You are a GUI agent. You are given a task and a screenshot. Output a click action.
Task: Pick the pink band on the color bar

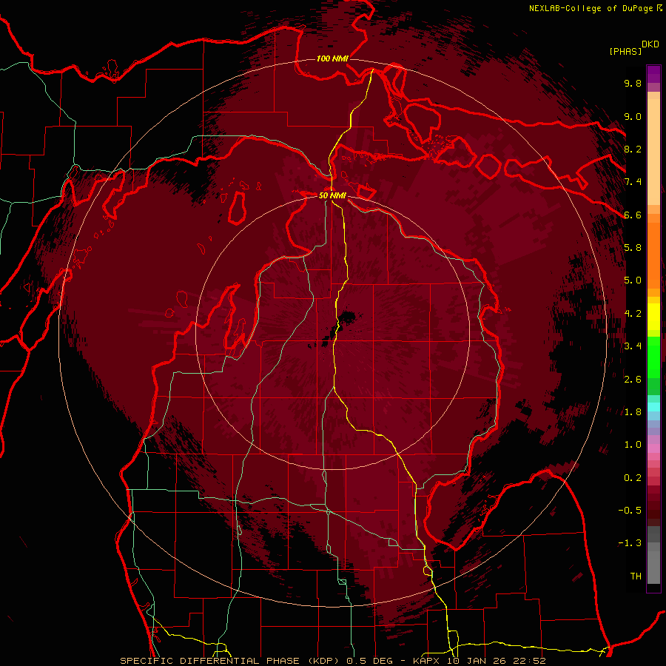coord(653,448)
